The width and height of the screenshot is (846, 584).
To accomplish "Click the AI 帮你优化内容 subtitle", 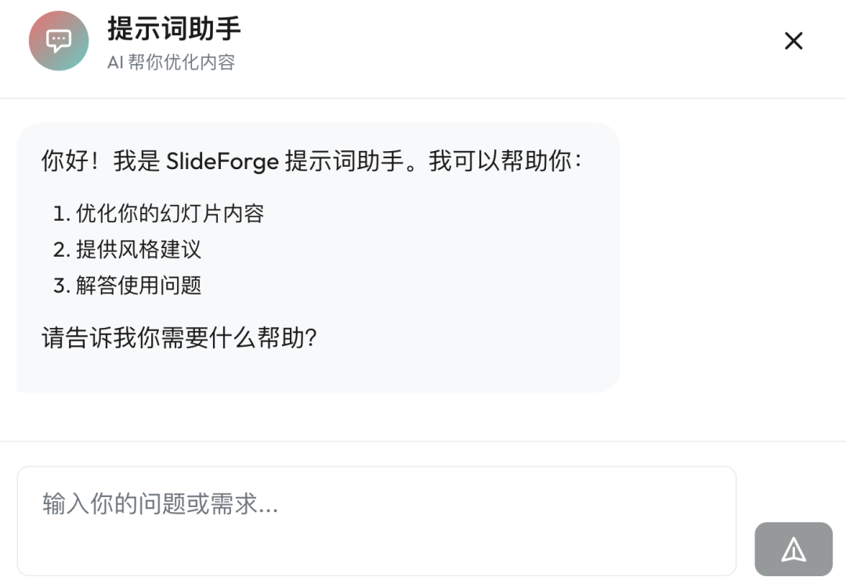I will (x=171, y=63).
